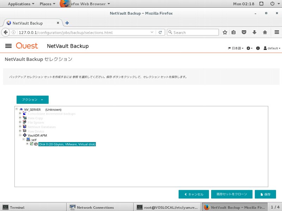The image size is (282, 211).
Task: Open Firefox downloads arrow icon
Action: click(x=254, y=32)
